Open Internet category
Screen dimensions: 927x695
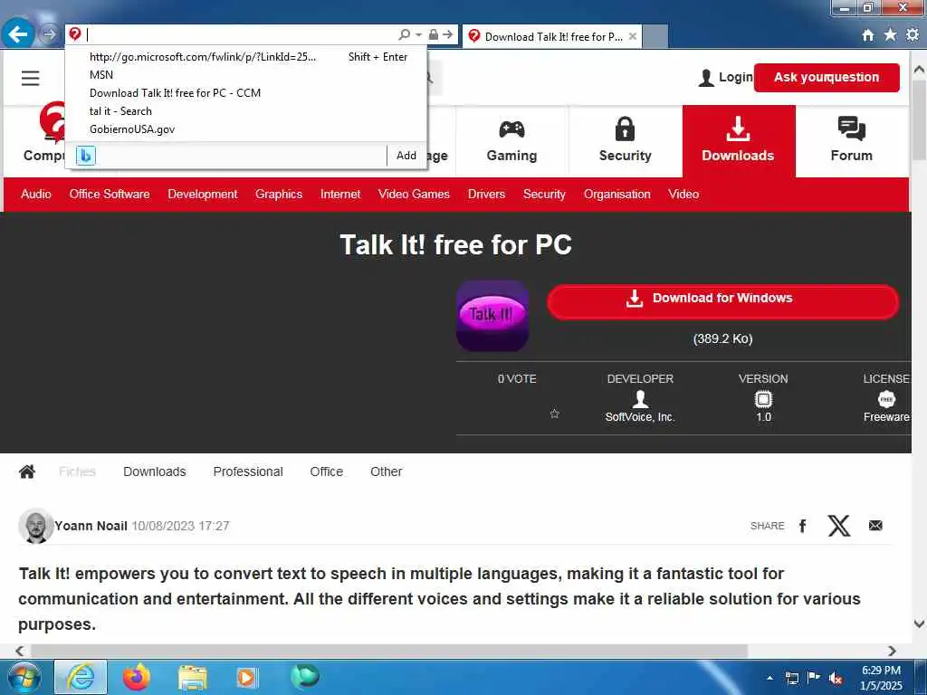[x=340, y=194]
